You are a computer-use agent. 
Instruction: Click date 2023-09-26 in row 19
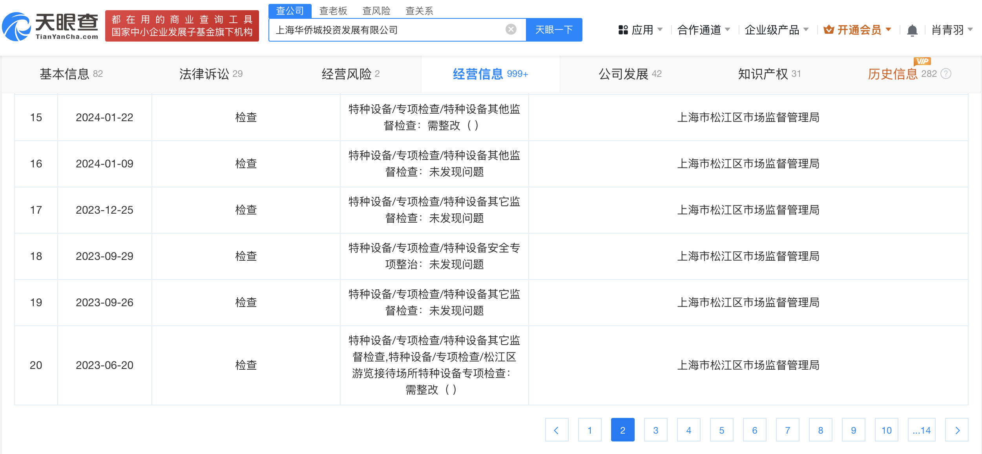(x=104, y=302)
